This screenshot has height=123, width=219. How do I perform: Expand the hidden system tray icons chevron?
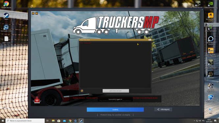click(194, 121)
